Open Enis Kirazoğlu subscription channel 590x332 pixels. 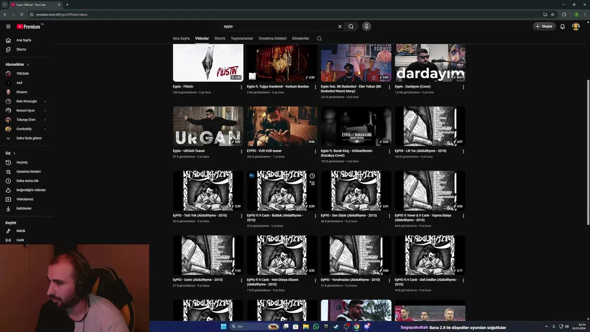coord(26,101)
